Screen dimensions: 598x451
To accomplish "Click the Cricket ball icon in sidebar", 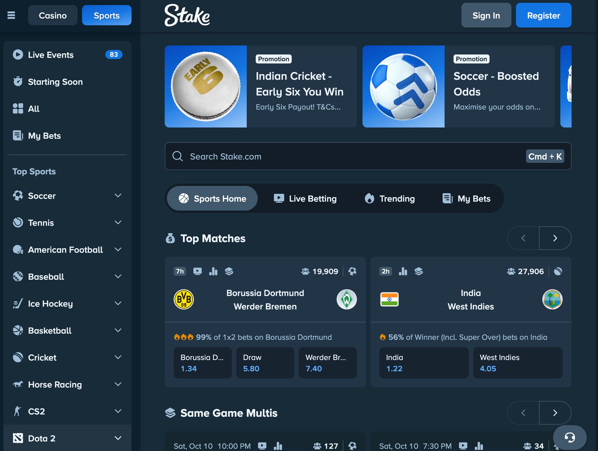I will pos(18,357).
